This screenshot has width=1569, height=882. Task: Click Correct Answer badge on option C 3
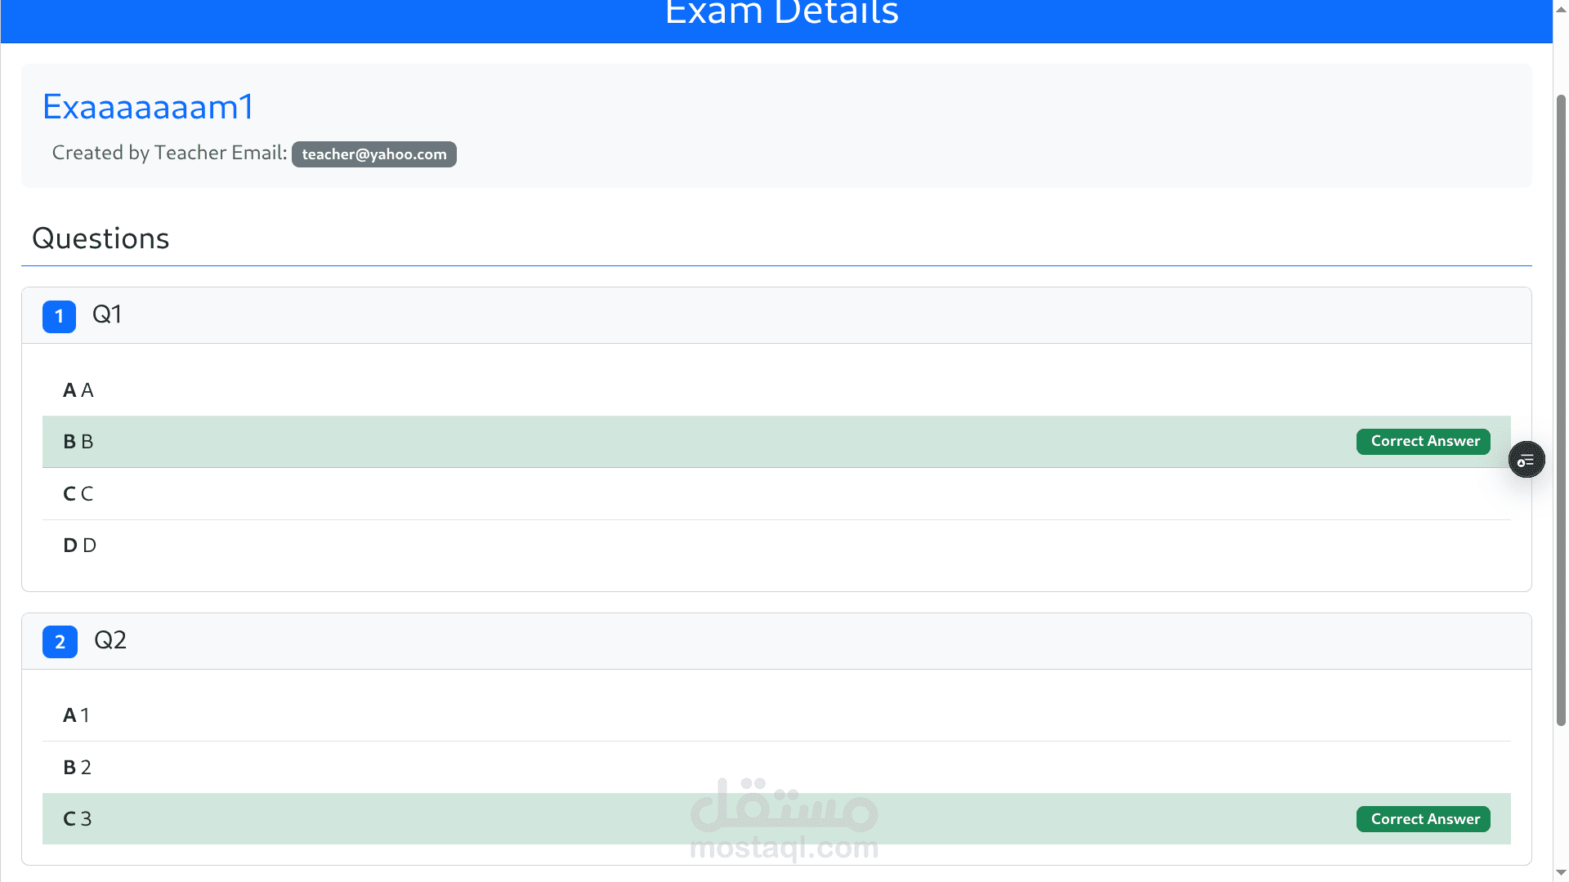click(x=1423, y=819)
